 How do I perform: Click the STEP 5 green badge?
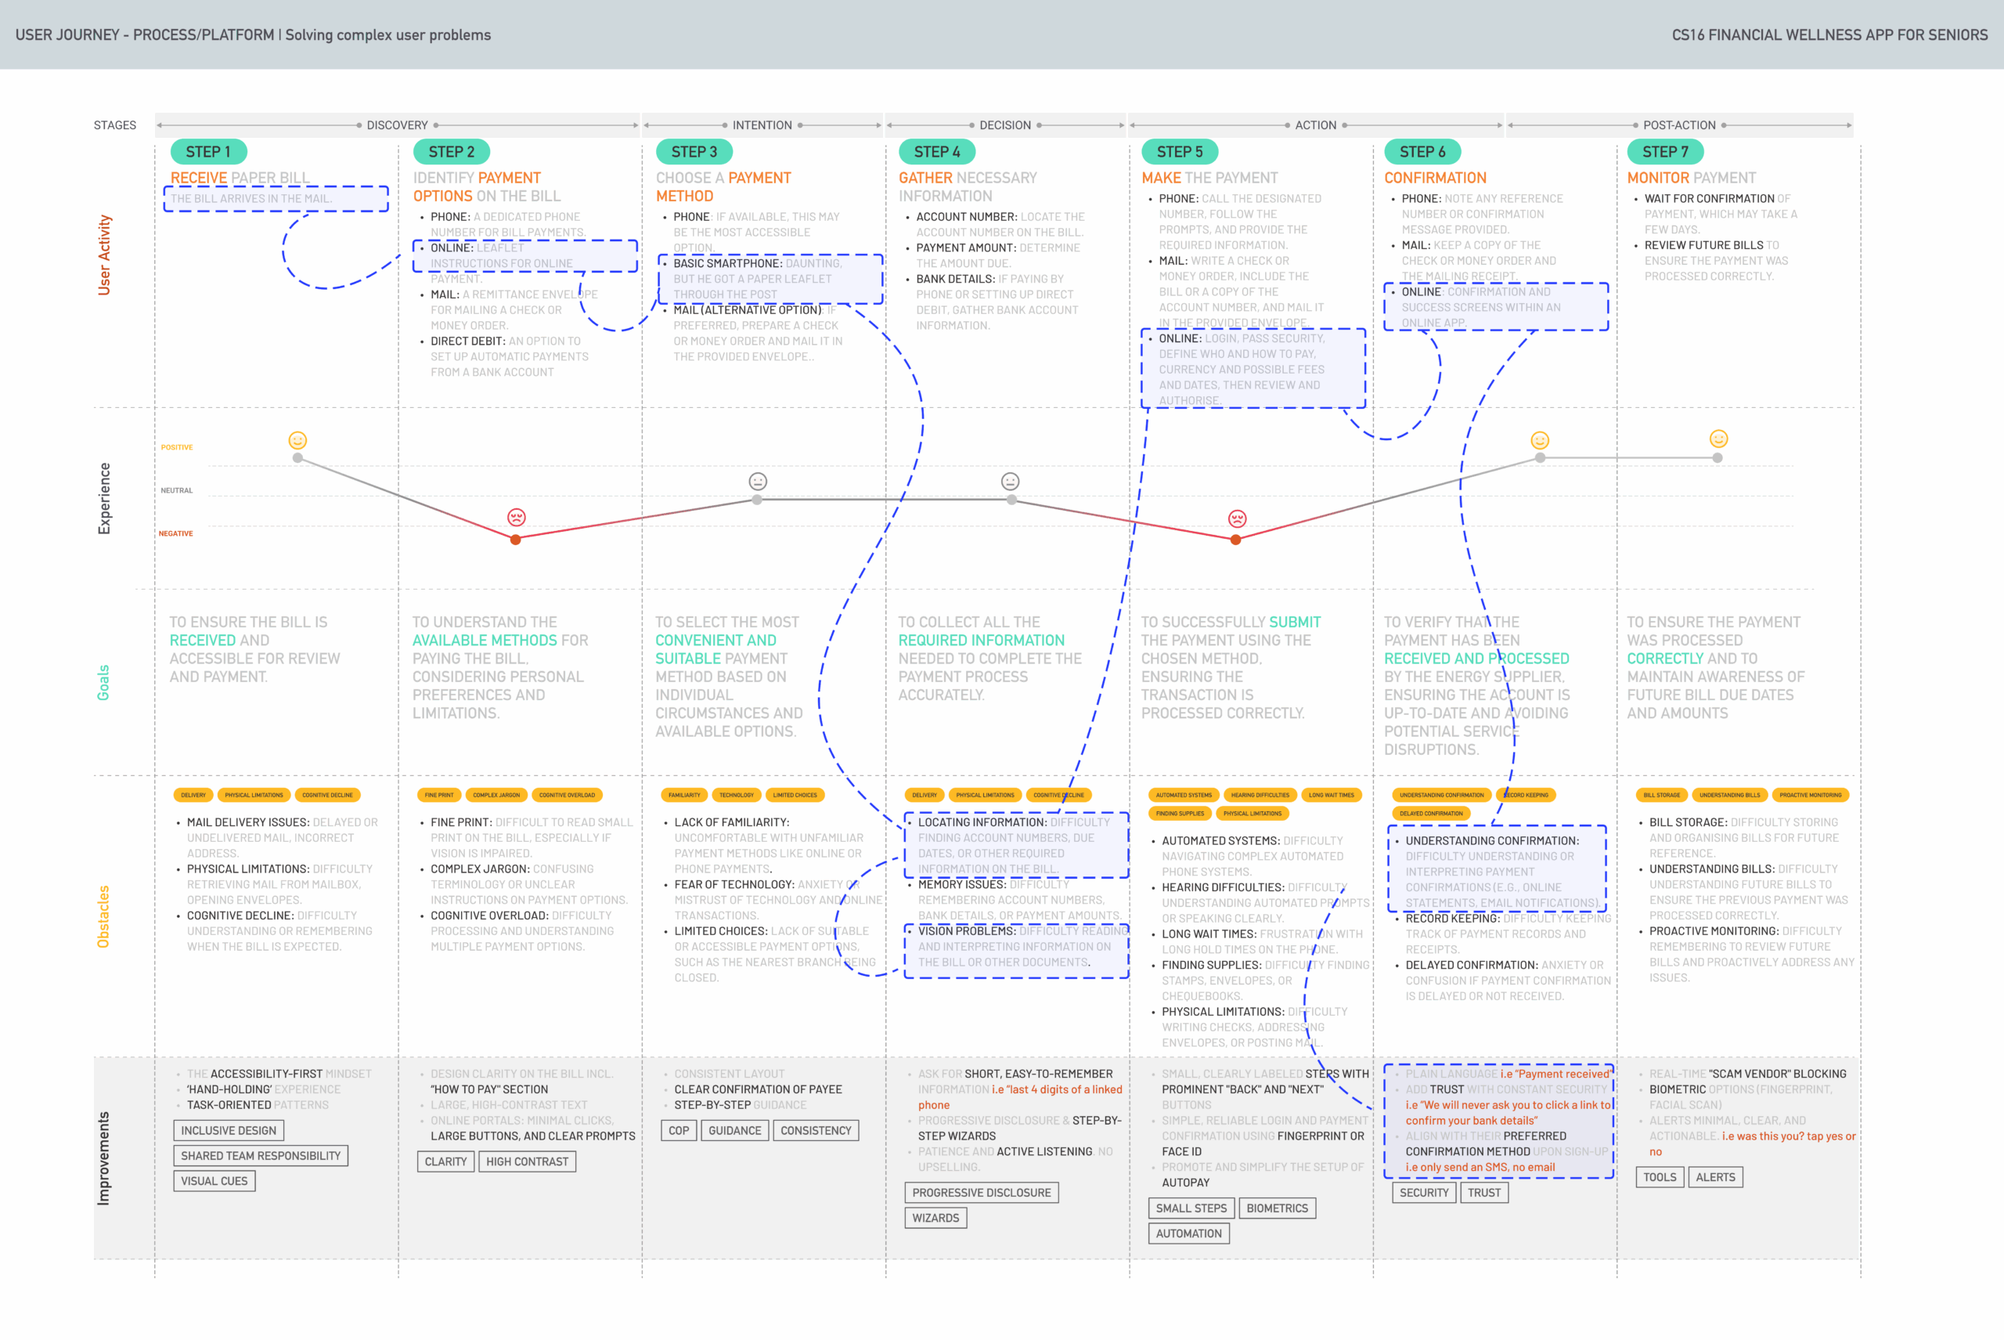[1180, 151]
